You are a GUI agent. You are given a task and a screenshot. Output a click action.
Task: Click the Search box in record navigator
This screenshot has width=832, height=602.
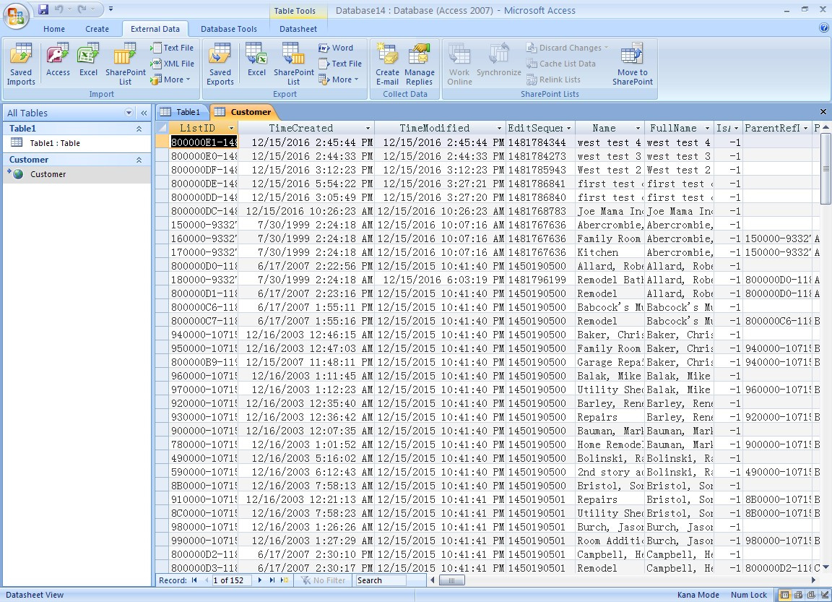click(x=381, y=580)
